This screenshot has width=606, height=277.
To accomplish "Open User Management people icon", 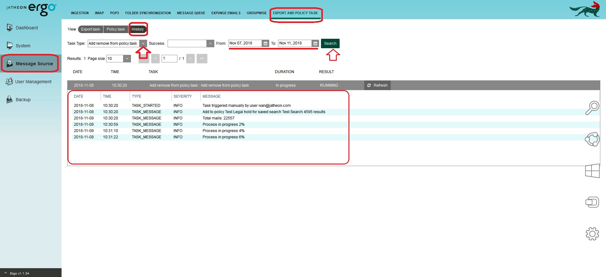I will tap(9, 81).
